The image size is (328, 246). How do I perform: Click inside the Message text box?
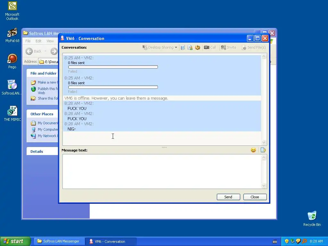pos(162,172)
